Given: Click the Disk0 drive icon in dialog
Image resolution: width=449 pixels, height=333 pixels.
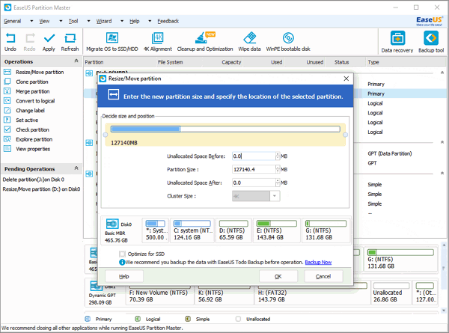Looking at the screenshot, I should pos(112,224).
